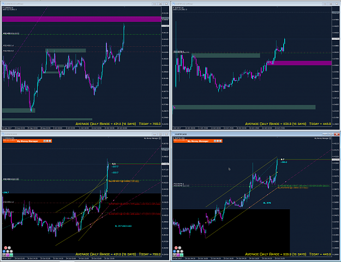Click the gray square button in EURNOK M30 corner
Image resolution: width=341 pixels, height=262 pixels.
(x=4, y=255)
